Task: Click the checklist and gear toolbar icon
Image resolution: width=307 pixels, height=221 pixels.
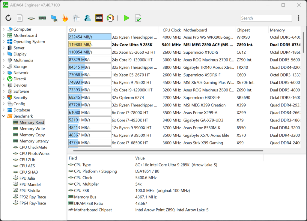Action: coord(76,18)
